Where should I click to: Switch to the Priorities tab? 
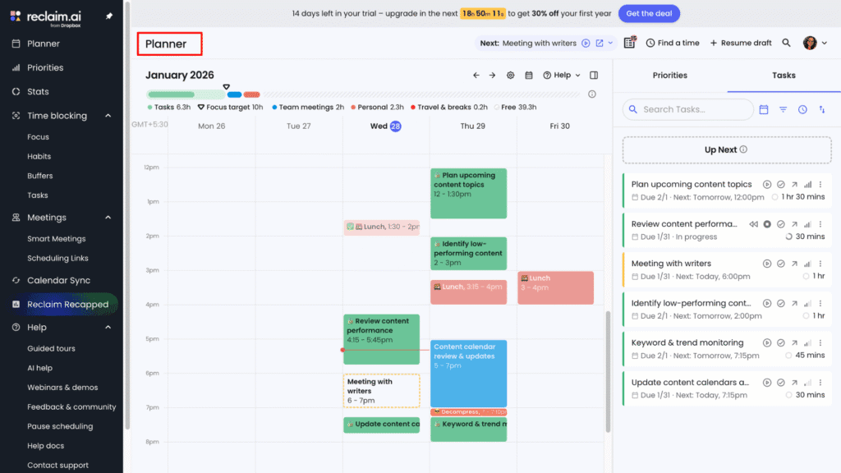669,75
